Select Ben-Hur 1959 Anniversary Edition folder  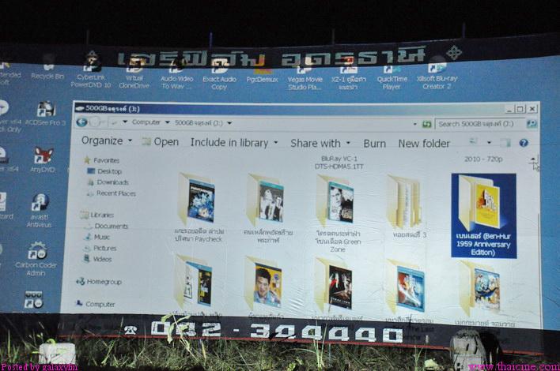pyautogui.click(x=483, y=215)
